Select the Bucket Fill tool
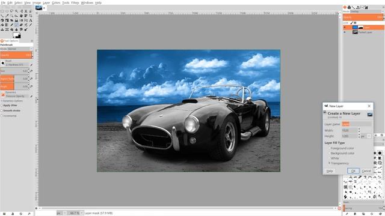Image resolution: width=385 pixels, height=216 pixels. (2, 25)
